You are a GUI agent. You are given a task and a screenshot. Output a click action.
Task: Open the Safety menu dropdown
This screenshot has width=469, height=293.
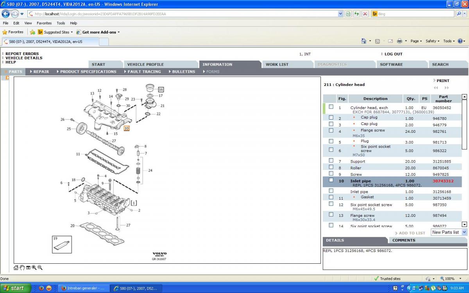coord(432,41)
